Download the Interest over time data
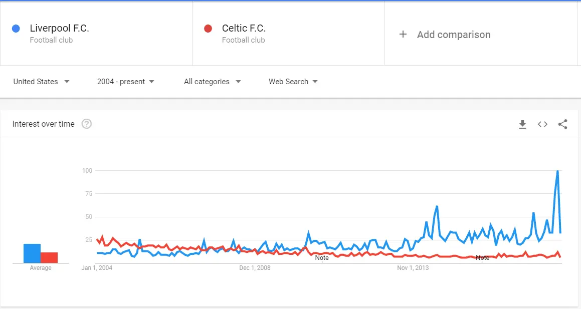The image size is (581, 309). [522, 124]
